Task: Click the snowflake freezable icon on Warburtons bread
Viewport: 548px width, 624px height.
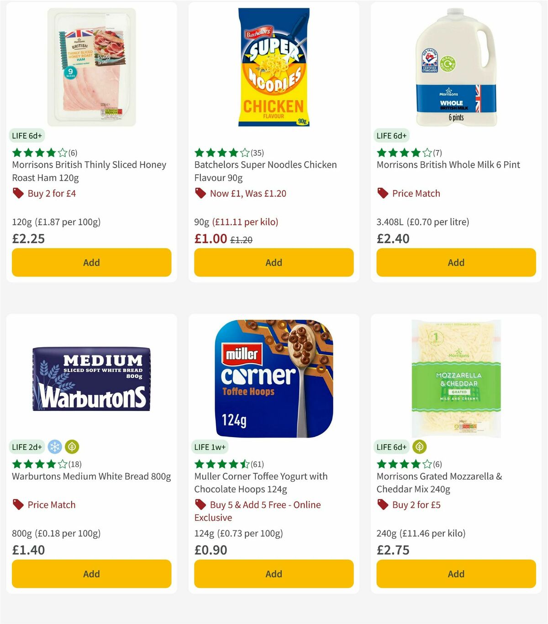Action: pyautogui.click(x=54, y=447)
